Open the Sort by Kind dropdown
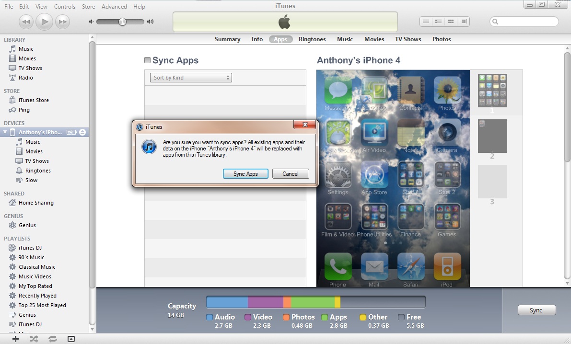The image size is (571, 344). coord(191,78)
